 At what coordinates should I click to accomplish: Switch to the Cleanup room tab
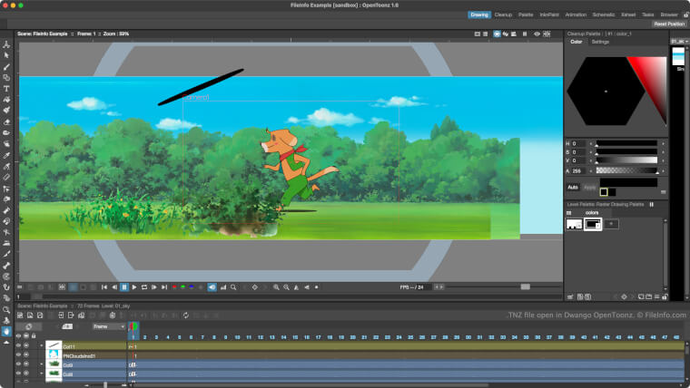click(x=503, y=15)
